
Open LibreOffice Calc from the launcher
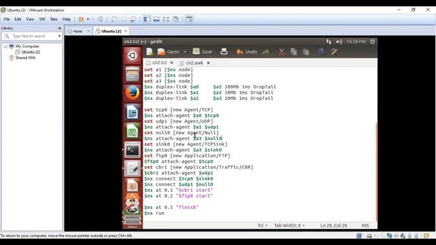pyautogui.click(x=132, y=131)
